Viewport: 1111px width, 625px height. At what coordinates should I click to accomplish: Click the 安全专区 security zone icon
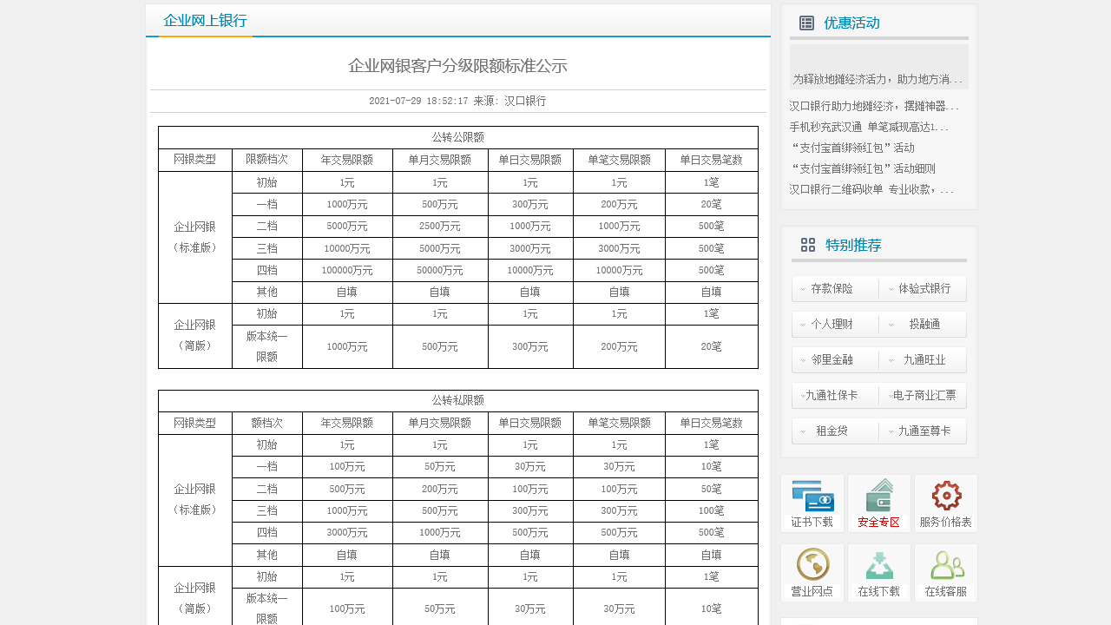(x=878, y=503)
